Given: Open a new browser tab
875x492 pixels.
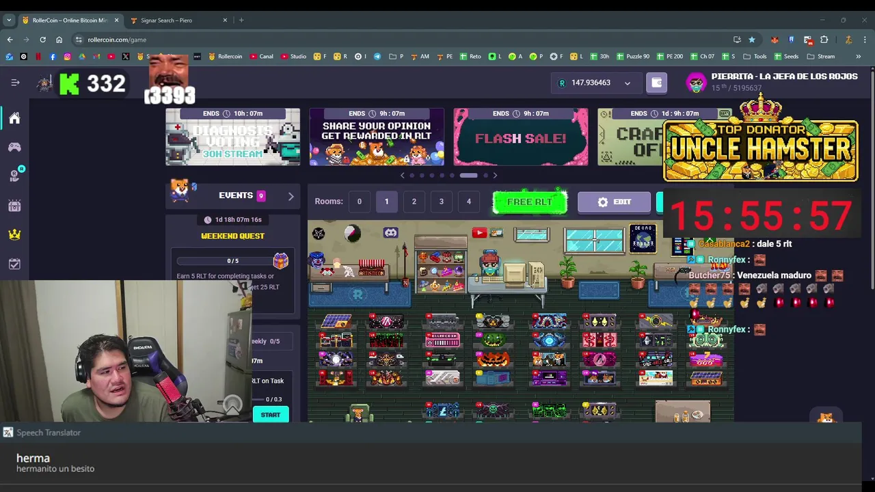Looking at the screenshot, I should click(x=241, y=20).
